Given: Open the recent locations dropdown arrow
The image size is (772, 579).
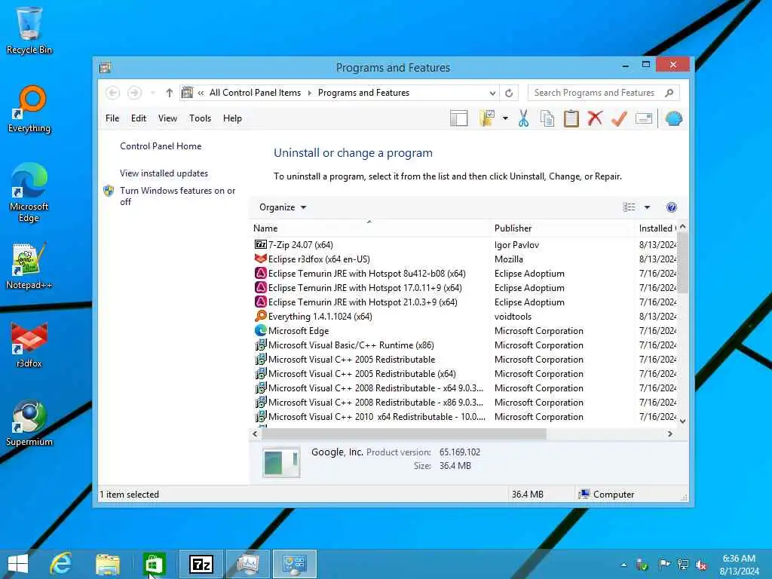Looking at the screenshot, I should coord(152,93).
